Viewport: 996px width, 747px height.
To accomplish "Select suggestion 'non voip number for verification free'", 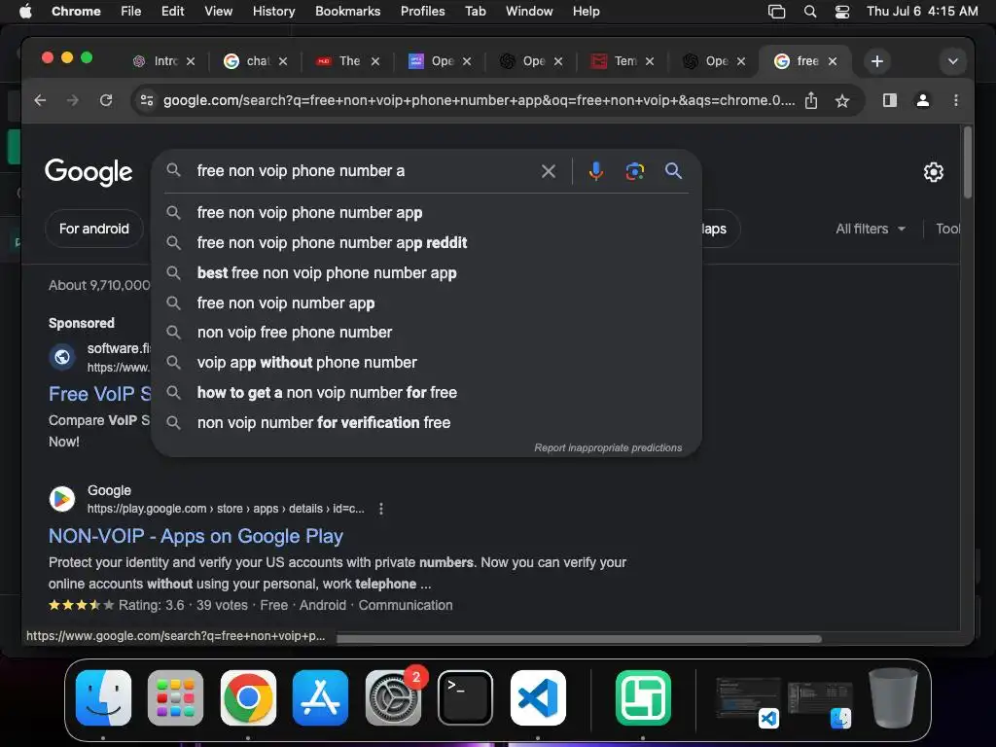I will tap(426, 422).
